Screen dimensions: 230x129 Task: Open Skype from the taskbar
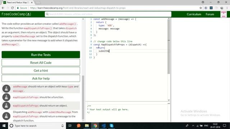(x=111, y=126)
